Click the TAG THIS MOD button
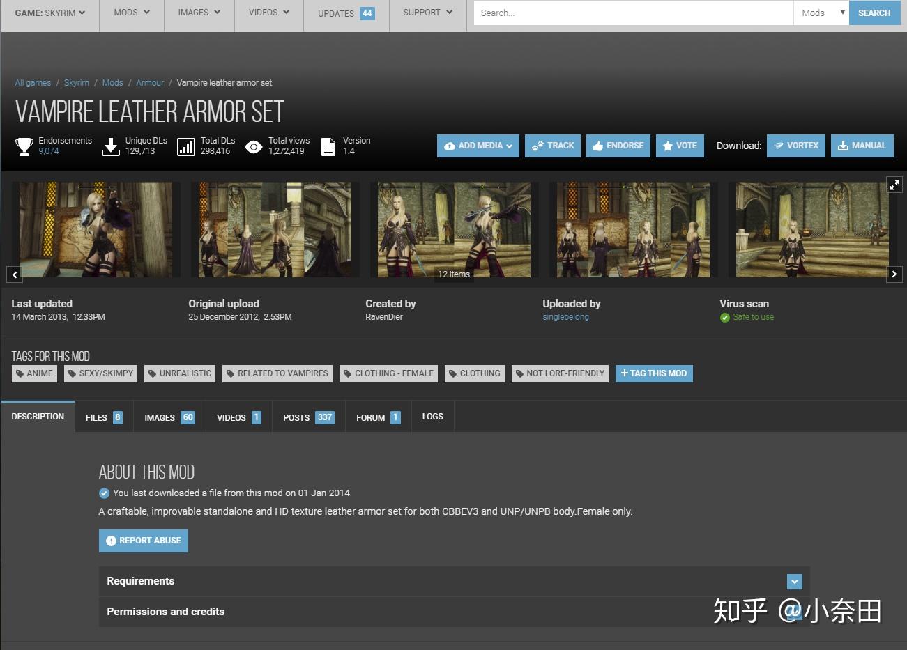Viewport: 907px width, 650px height. [x=654, y=373]
